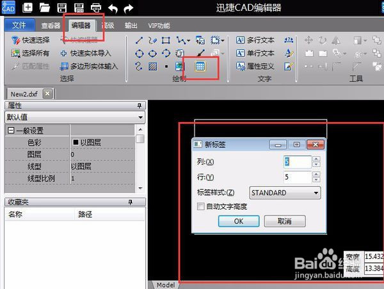The height and width of the screenshot is (289, 384).
Task: Open the dashed-boundary tool dropdown arrow
Action: (223, 40)
